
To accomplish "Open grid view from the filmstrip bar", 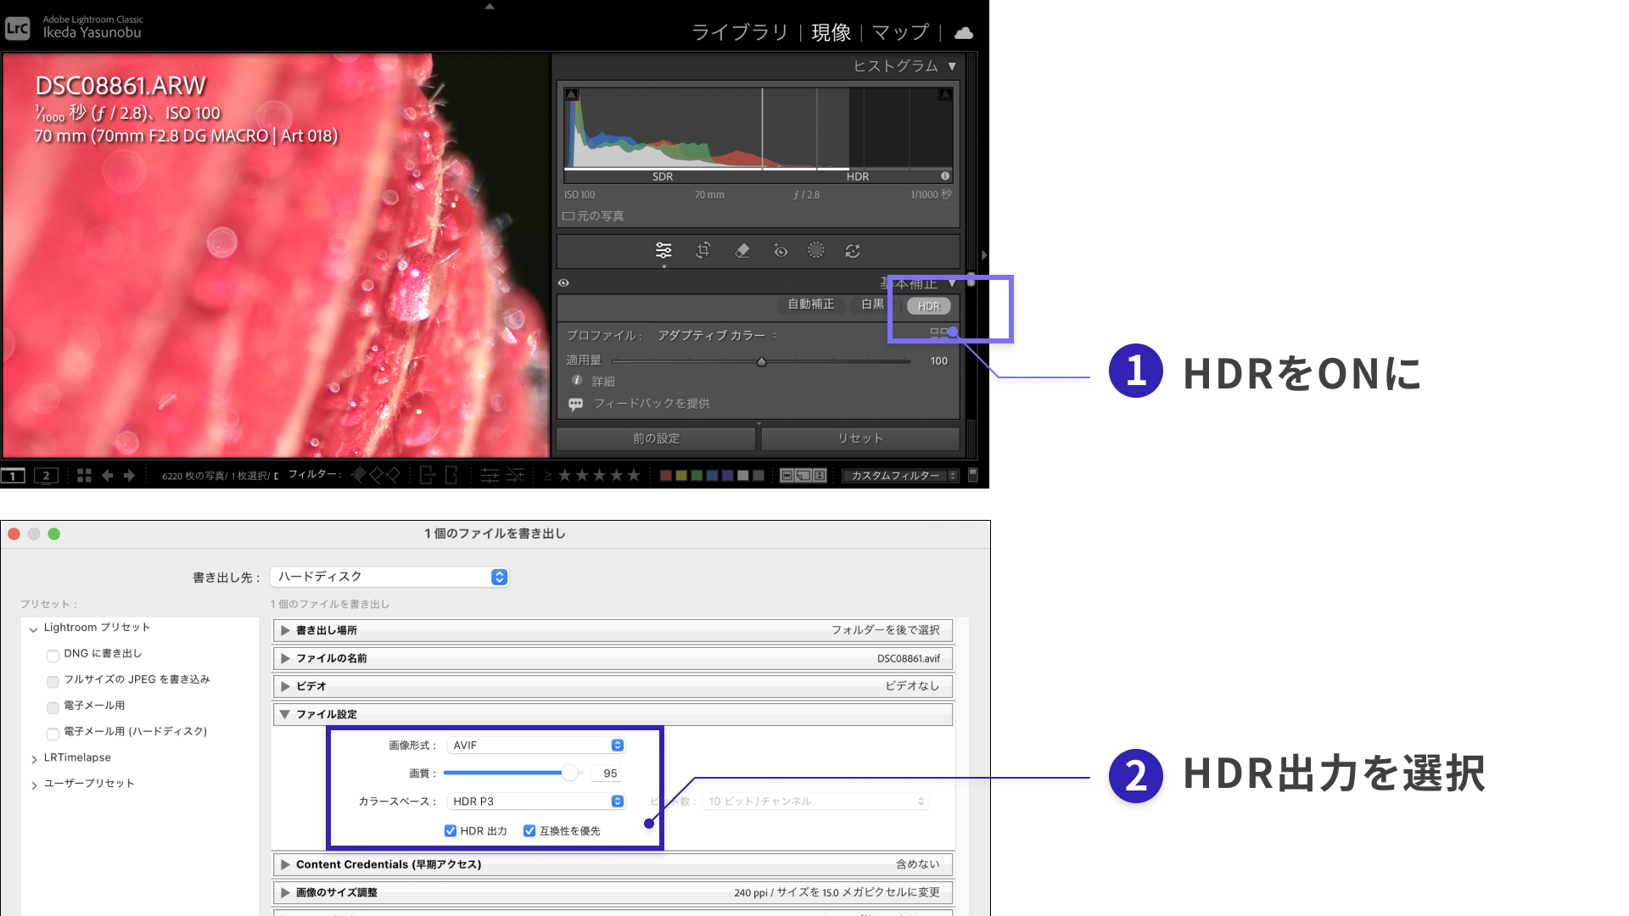I will (x=84, y=476).
